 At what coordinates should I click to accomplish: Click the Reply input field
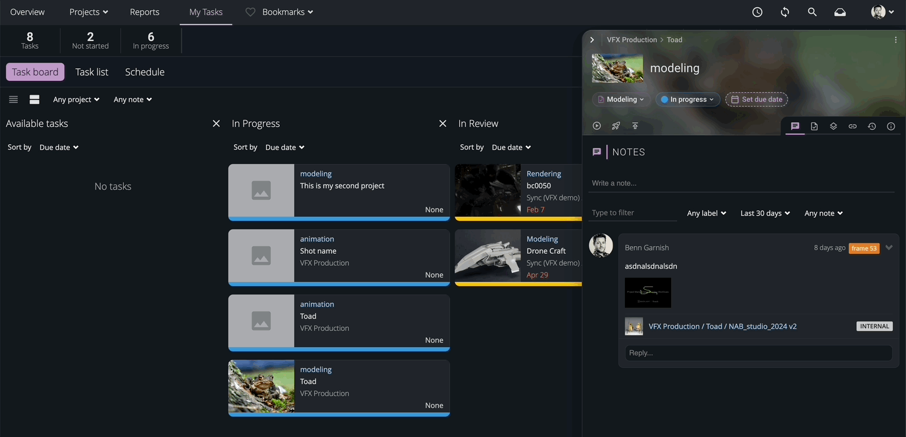[757, 353]
